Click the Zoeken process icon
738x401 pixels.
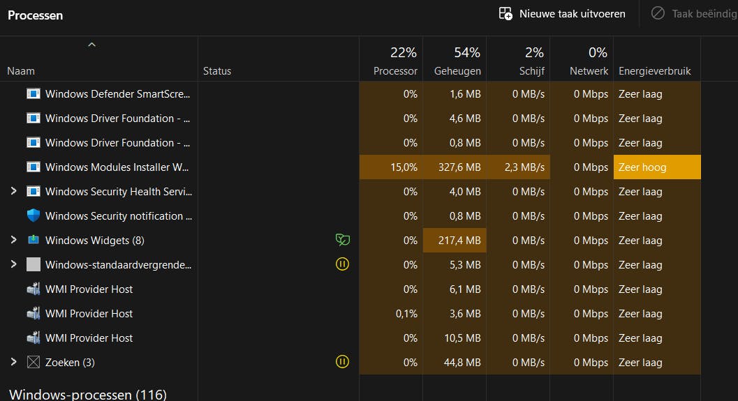(34, 363)
